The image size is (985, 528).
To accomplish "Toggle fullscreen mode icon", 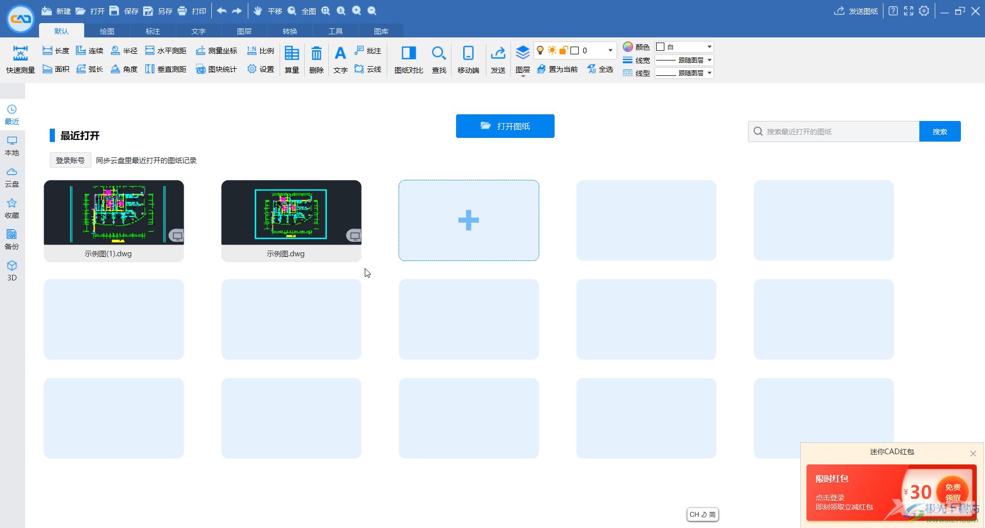I will click(x=909, y=11).
